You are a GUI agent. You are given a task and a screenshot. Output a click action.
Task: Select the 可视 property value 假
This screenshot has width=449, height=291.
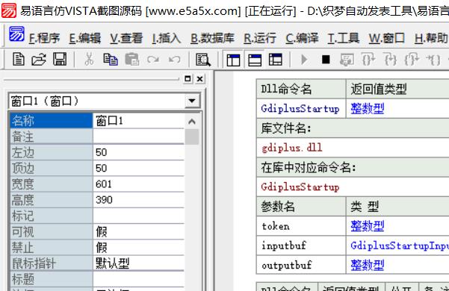pos(139,231)
